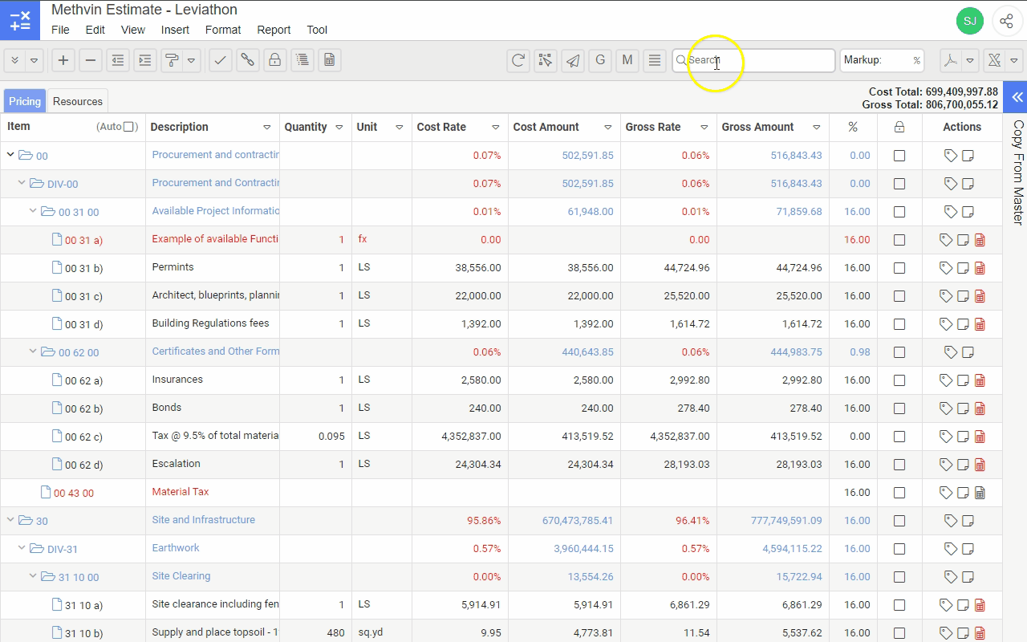Expand the Copy From Master side panel
The height and width of the screenshot is (642, 1027).
(x=1017, y=97)
